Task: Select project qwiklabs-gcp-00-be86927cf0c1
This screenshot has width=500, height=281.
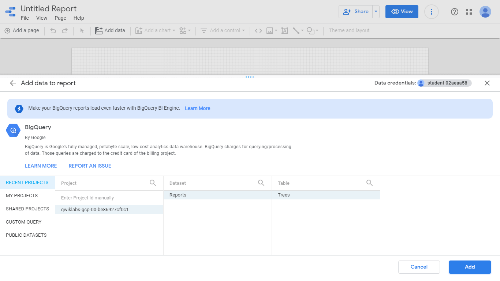Action: [x=109, y=210]
